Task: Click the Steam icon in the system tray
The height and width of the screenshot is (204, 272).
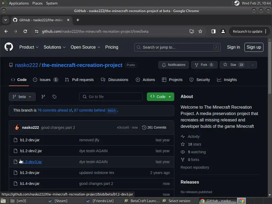Action: (237, 3)
